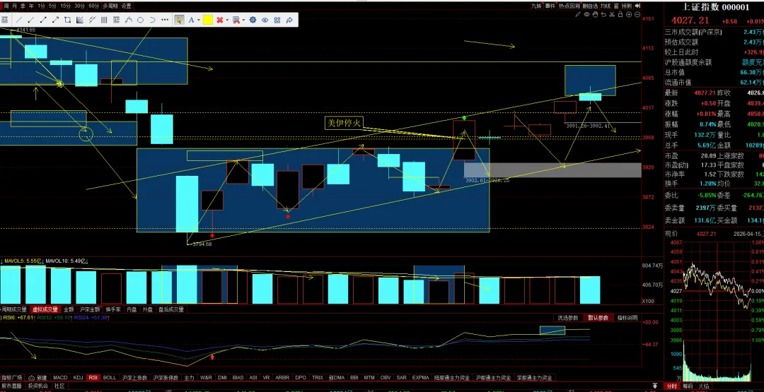Open drawing settings gear icon
This screenshot has width=764, height=392.
pos(253,20)
